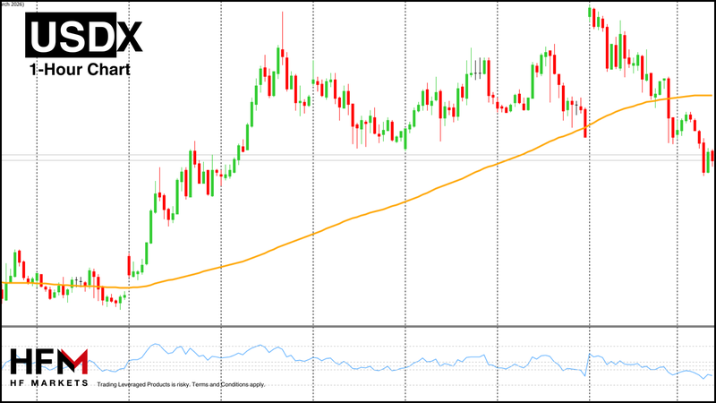
Task: Open the Terms and Conditions apply text
Action: point(229,385)
